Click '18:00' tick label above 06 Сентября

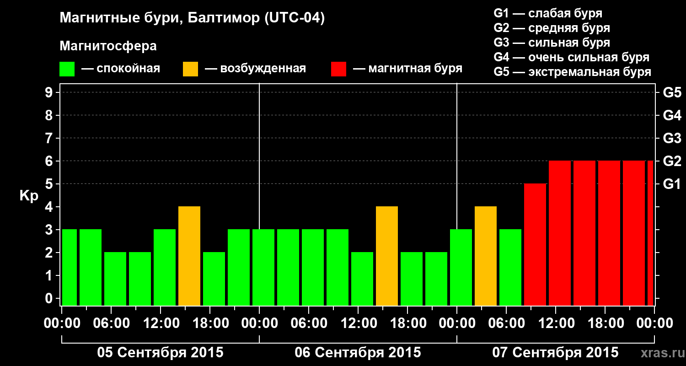pos(407,323)
